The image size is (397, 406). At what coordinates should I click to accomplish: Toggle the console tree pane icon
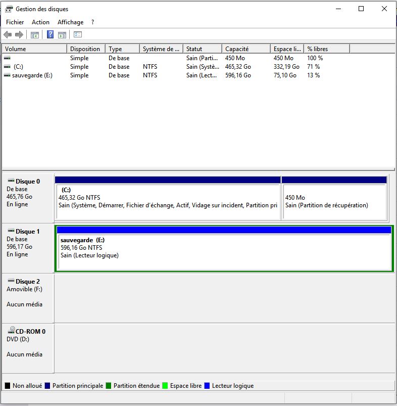35,35
